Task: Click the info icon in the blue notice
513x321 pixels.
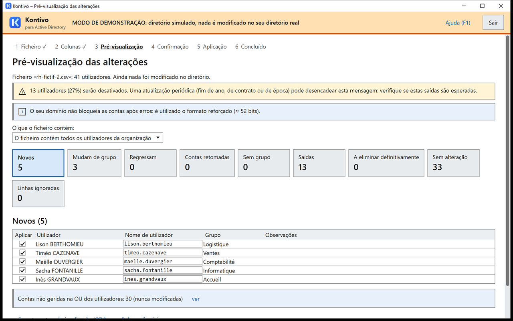Action: 22,111
